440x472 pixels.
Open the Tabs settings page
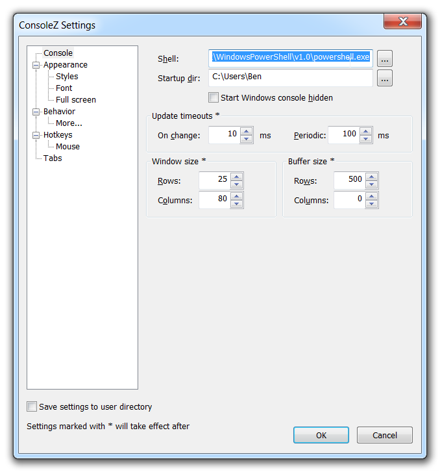[53, 158]
